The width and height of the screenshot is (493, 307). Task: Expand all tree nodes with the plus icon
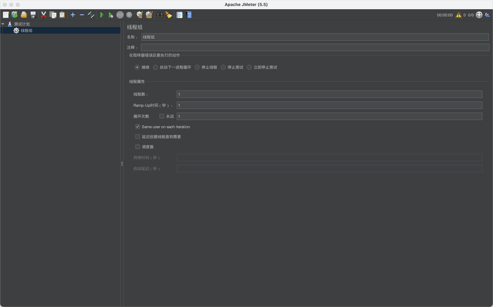tap(73, 15)
